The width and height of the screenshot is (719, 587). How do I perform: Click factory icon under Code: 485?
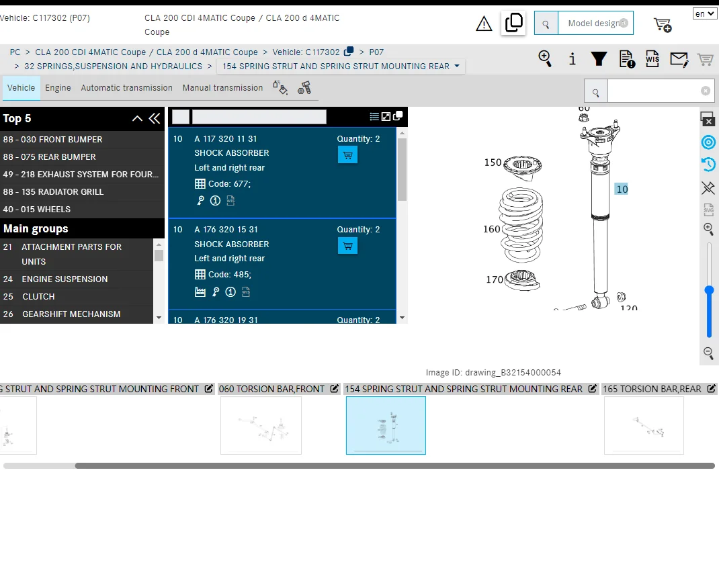coord(200,292)
